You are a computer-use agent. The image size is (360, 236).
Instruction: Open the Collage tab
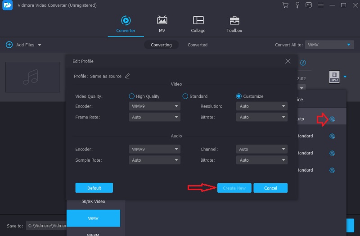click(198, 24)
